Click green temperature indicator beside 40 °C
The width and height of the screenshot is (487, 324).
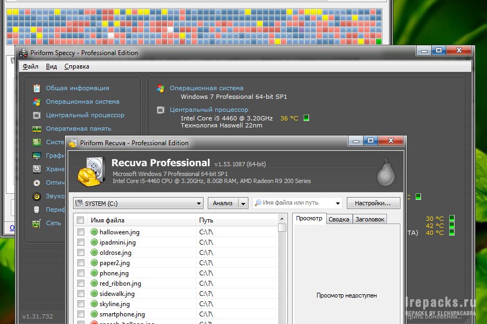click(452, 232)
